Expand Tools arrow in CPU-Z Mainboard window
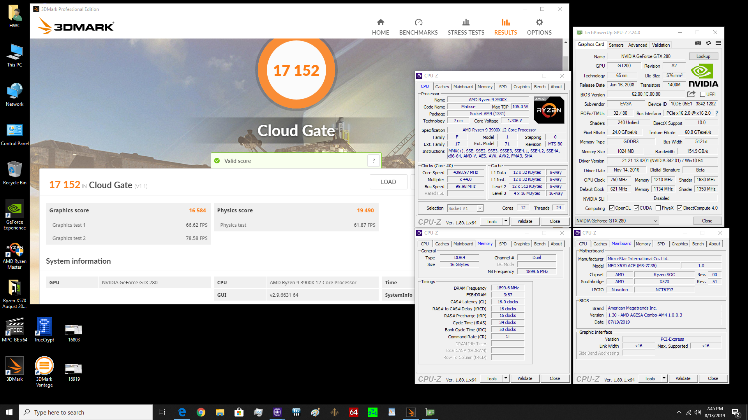 tap(664, 378)
